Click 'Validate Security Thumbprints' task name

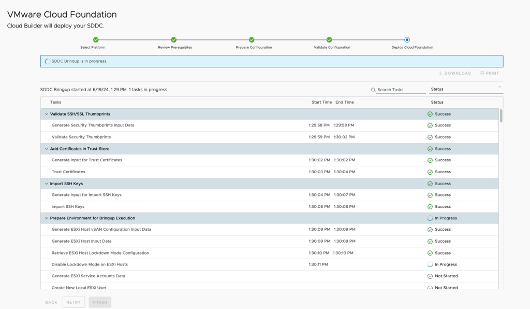point(81,137)
